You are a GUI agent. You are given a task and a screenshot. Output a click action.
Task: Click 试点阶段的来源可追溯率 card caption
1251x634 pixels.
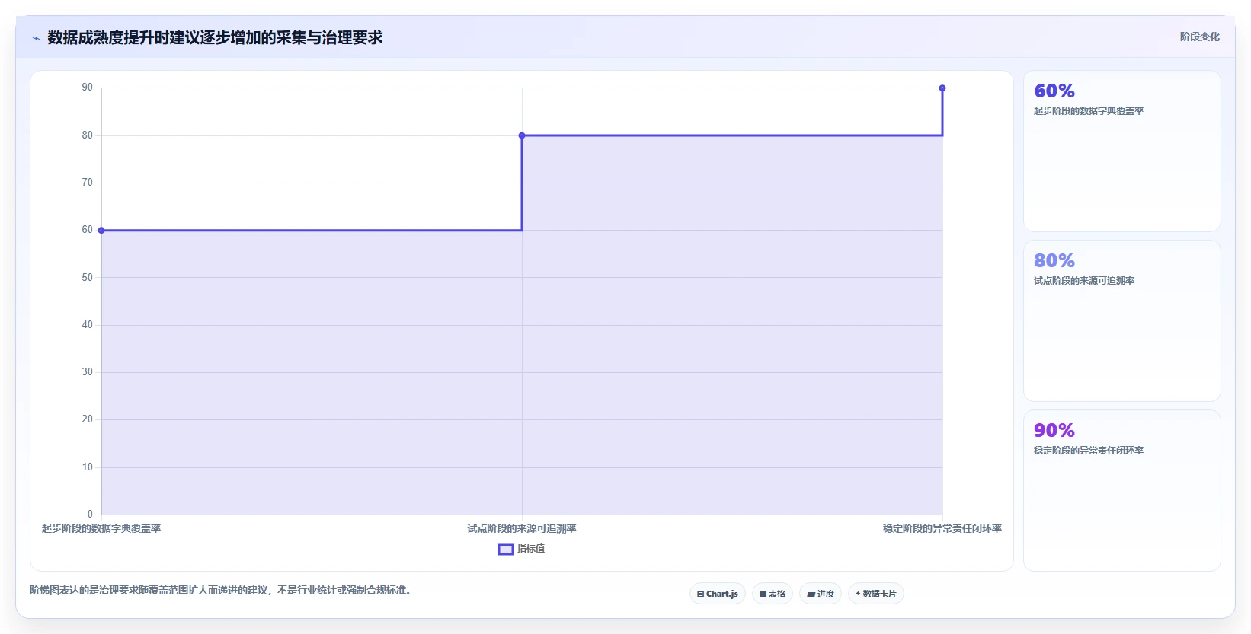[1084, 281]
